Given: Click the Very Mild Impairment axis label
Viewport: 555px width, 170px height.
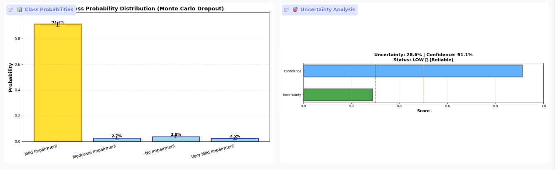Looking at the screenshot, I should pos(213,151).
